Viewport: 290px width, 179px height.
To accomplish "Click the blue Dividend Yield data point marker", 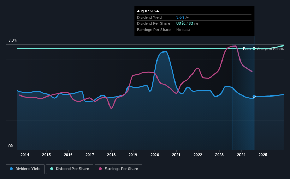I will click(x=254, y=96).
